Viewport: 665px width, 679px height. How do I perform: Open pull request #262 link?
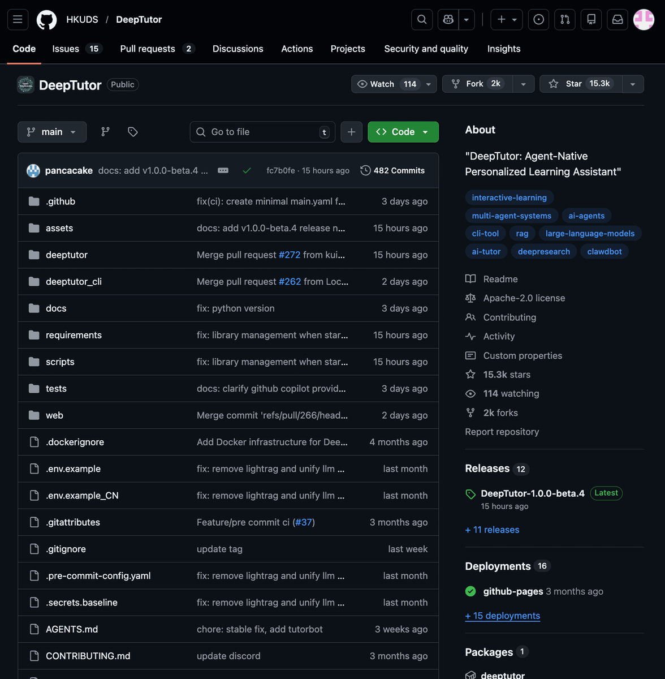(290, 281)
